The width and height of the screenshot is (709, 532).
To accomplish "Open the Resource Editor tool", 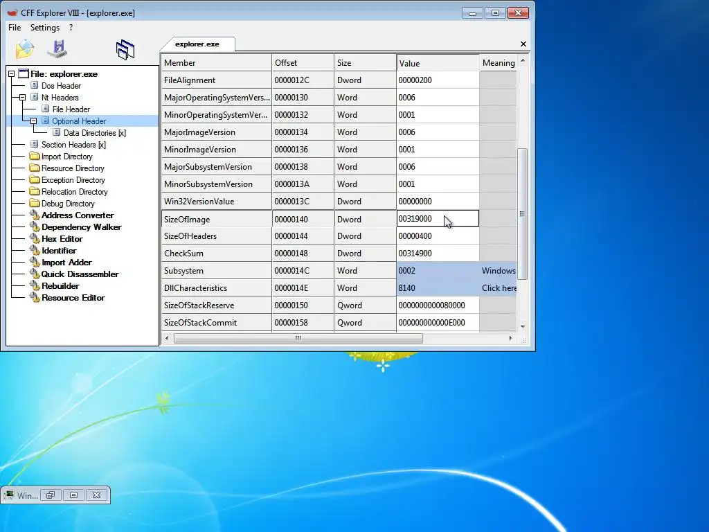I will tap(73, 297).
